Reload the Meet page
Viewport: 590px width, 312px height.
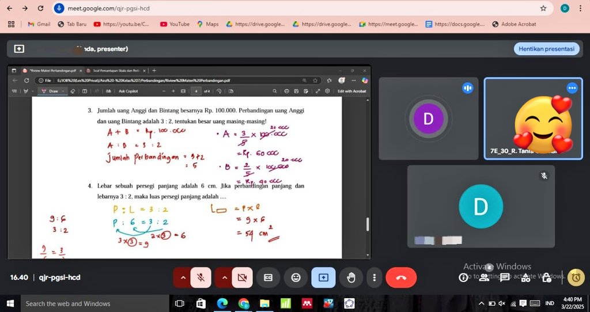tap(41, 8)
